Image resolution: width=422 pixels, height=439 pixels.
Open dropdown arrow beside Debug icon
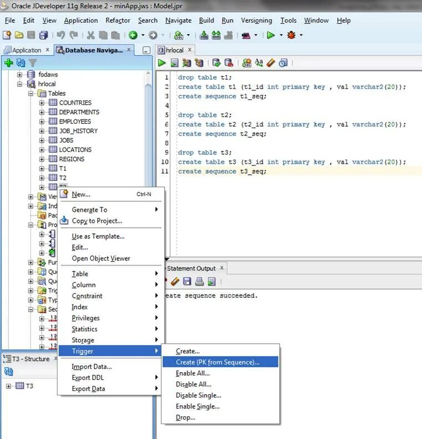(301, 35)
